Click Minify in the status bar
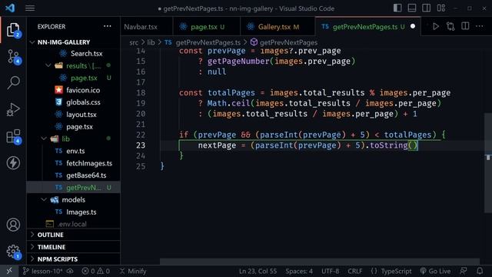This screenshot has height=277, width=492. click(x=133, y=271)
